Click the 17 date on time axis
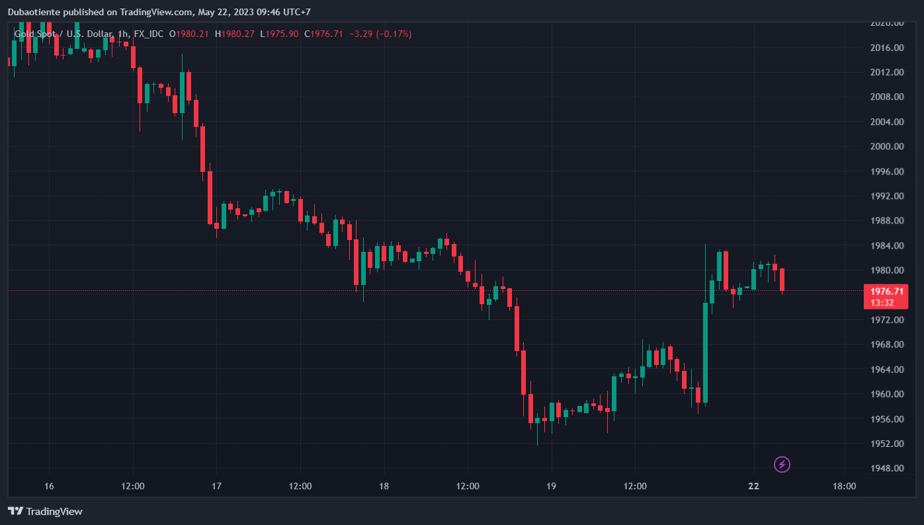 (x=216, y=486)
